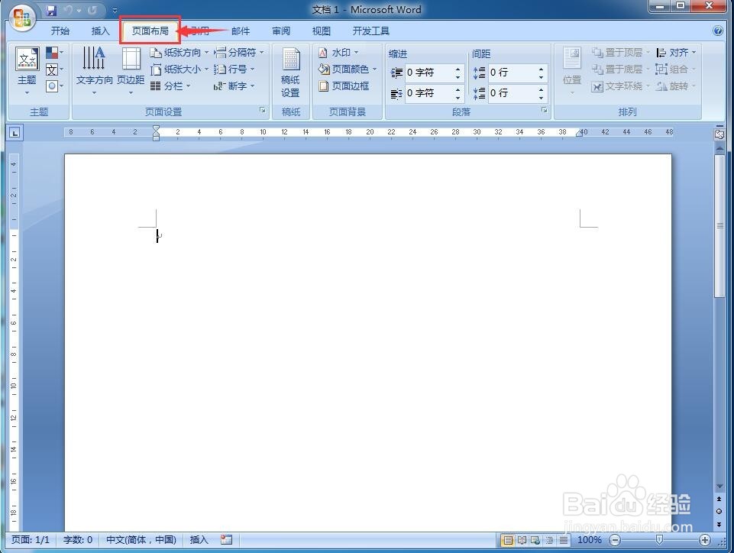
Task: Open the 视图 ribbon tab
Action: 321,31
